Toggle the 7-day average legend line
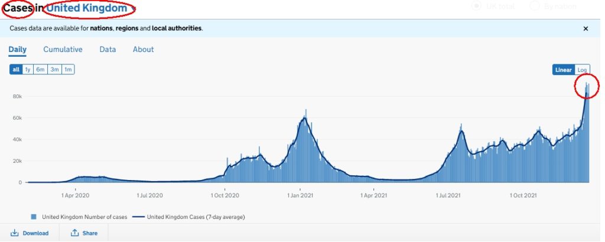605x242 pixels. point(138,217)
